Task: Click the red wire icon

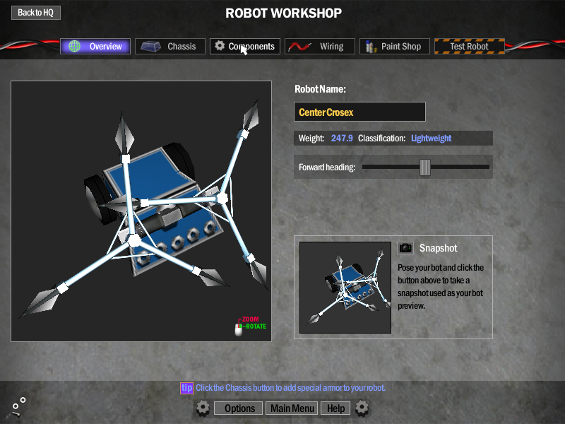Action: [x=299, y=47]
